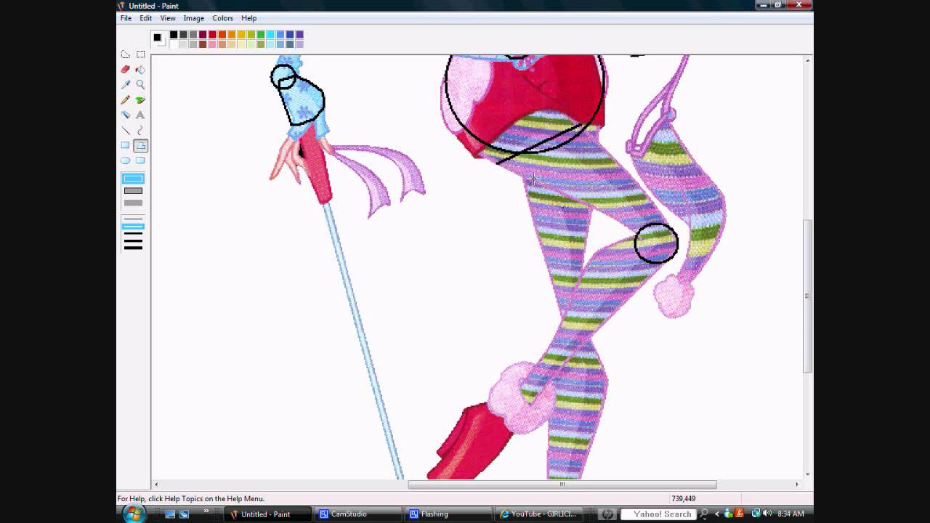Screen dimensions: 930x523
Task: Pick the bright red color swatch
Action: click(212, 34)
